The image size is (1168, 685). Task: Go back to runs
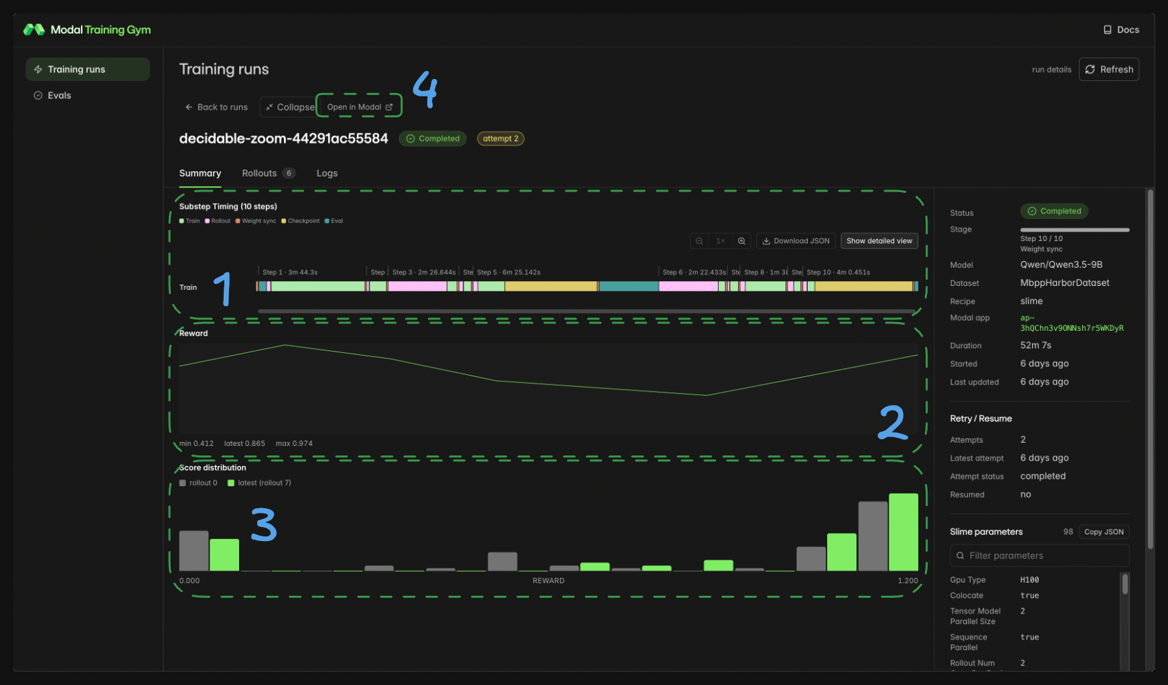click(216, 107)
